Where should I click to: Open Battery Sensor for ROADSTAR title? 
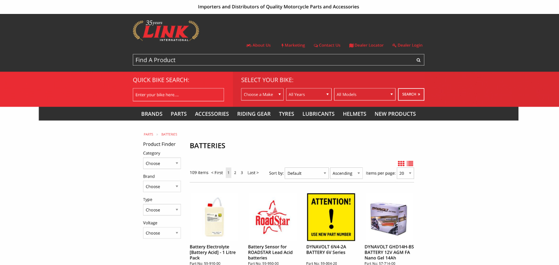click(x=271, y=252)
